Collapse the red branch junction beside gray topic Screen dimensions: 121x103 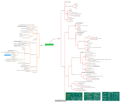pos(61,39)
